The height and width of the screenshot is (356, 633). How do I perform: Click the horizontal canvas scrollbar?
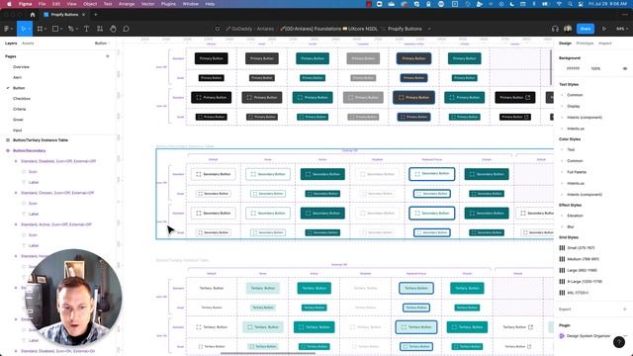[268, 354]
